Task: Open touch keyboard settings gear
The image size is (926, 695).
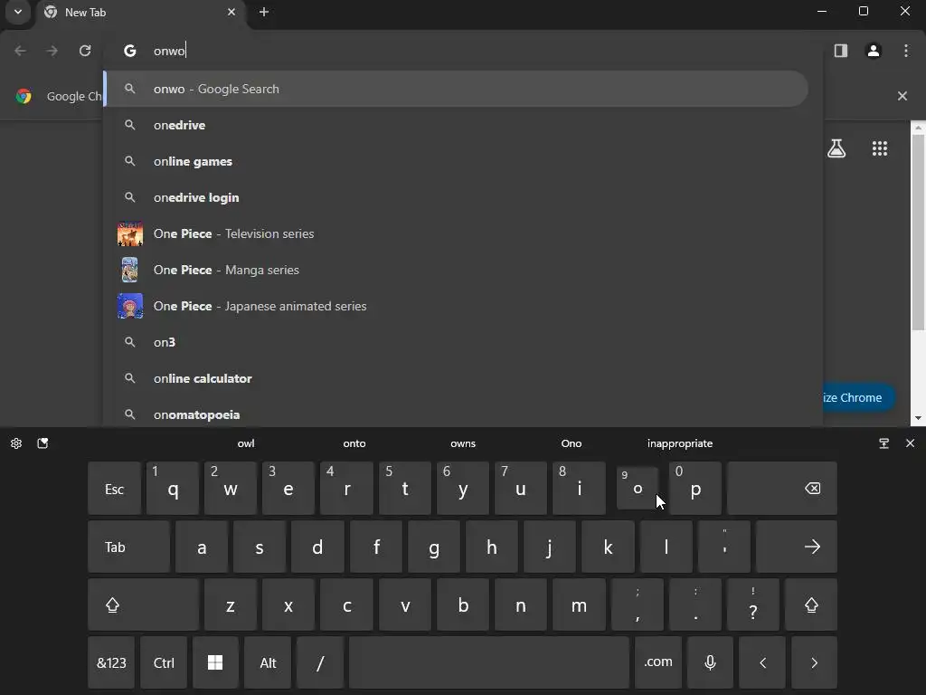Action: [x=16, y=443]
